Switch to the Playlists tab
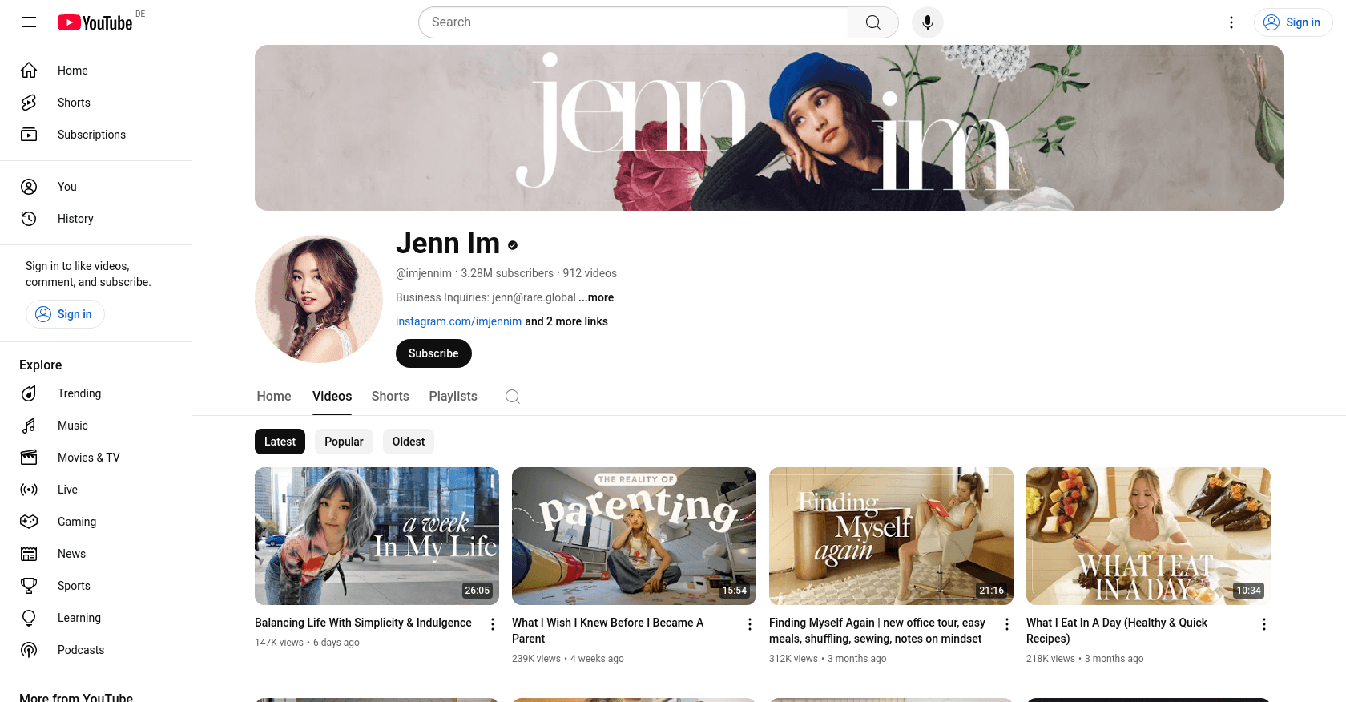 [x=453, y=397]
